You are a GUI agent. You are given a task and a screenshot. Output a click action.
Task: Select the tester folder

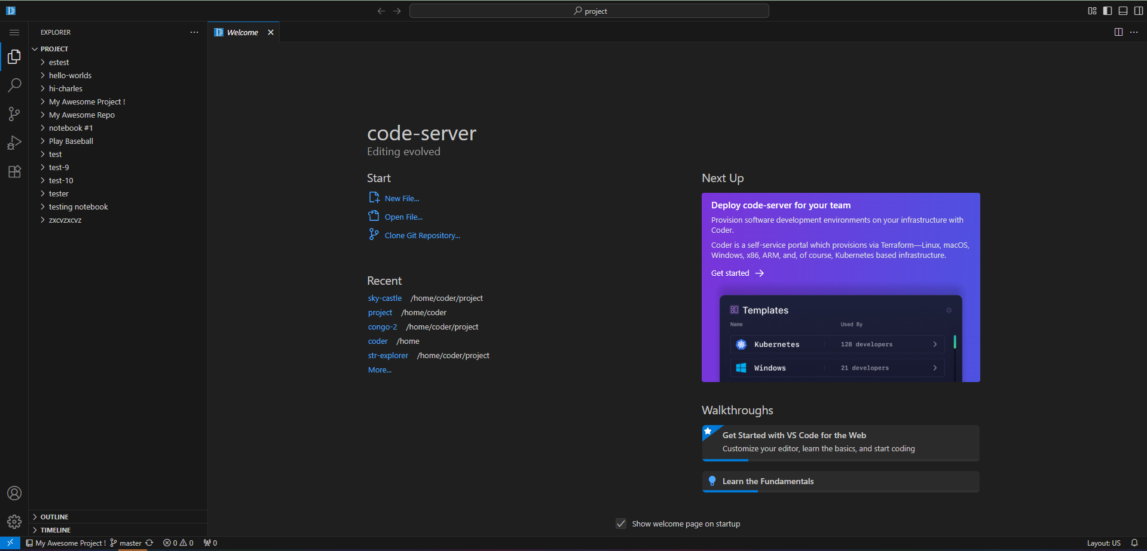coord(118,193)
